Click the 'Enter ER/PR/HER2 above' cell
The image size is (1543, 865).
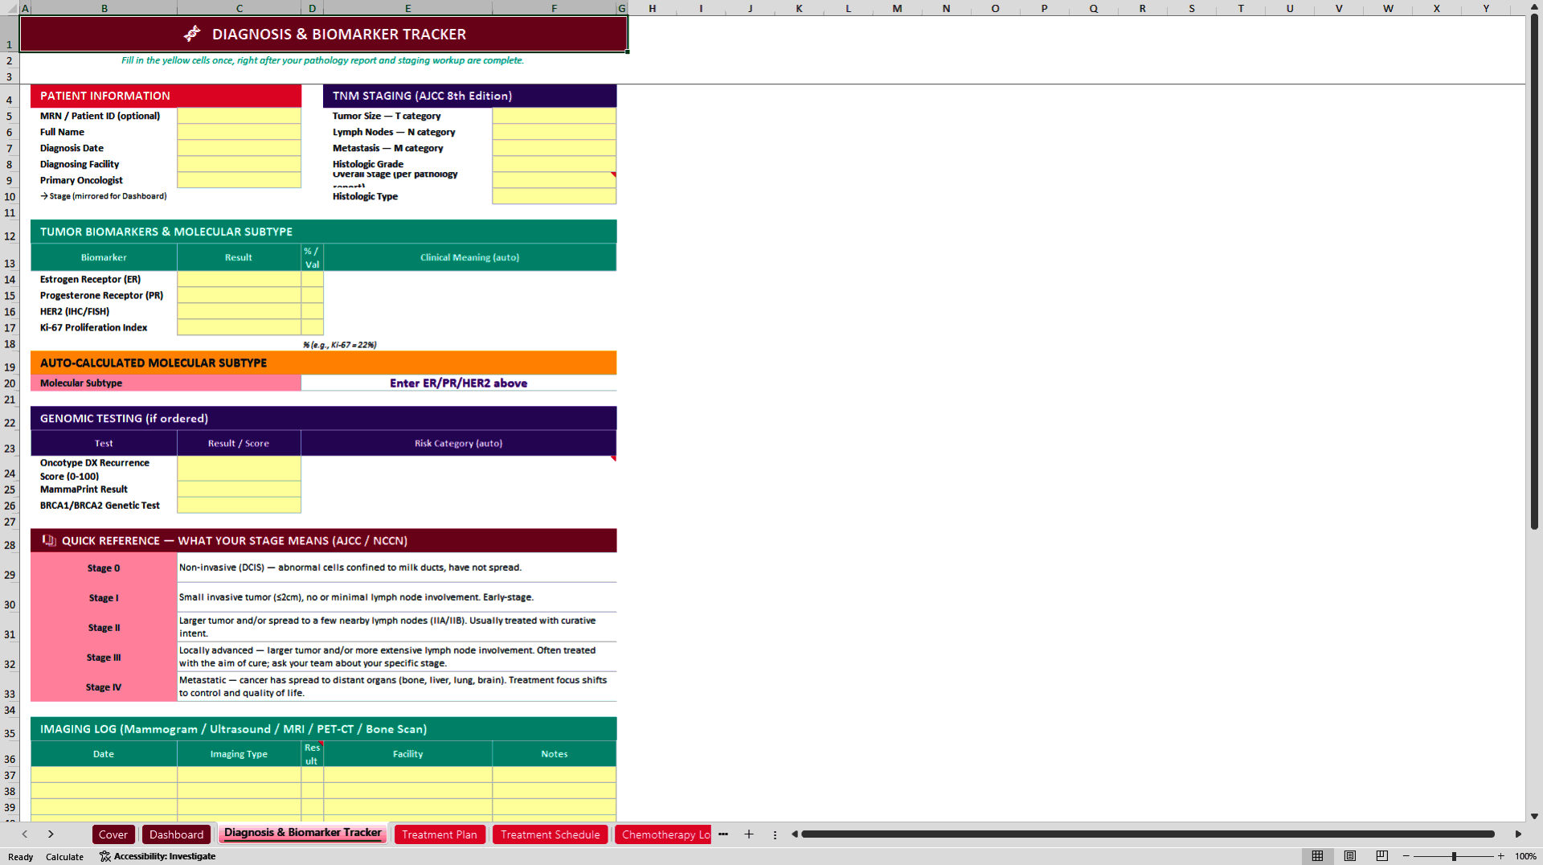[459, 383]
